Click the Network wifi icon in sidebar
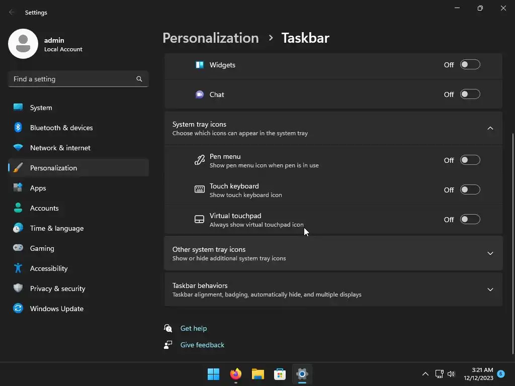The image size is (515, 386). tap(18, 147)
